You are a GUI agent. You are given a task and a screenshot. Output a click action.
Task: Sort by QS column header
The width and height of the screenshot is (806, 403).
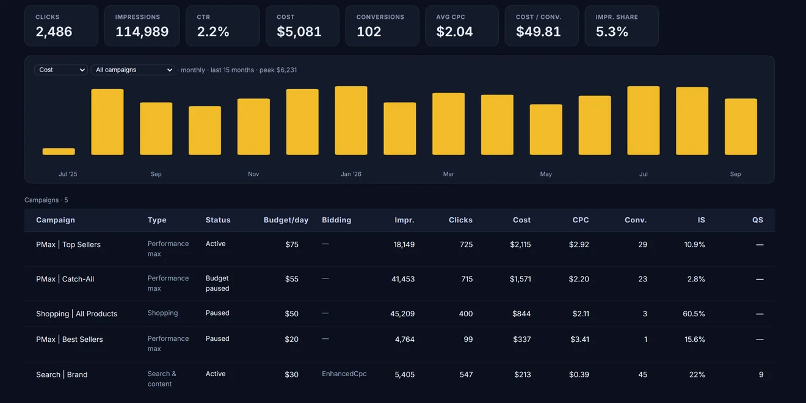click(x=758, y=220)
